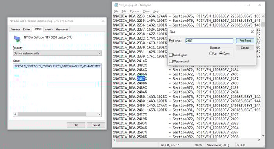Screen dimensions: 274x149
Task: Click the GPU device icon in Properties
Action: 17,39
